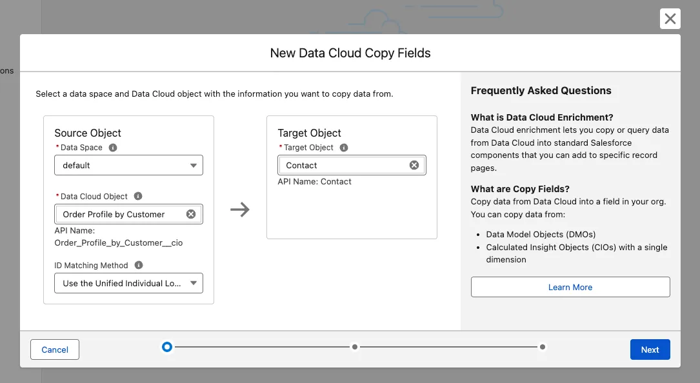Click info icon next to Data Space
This screenshot has height=383, width=700.
[113, 148]
